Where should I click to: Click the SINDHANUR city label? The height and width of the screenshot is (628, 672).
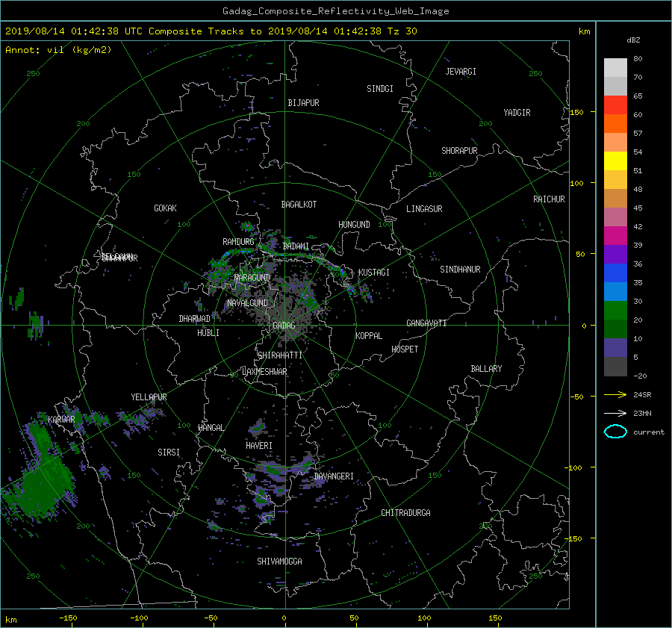point(460,270)
